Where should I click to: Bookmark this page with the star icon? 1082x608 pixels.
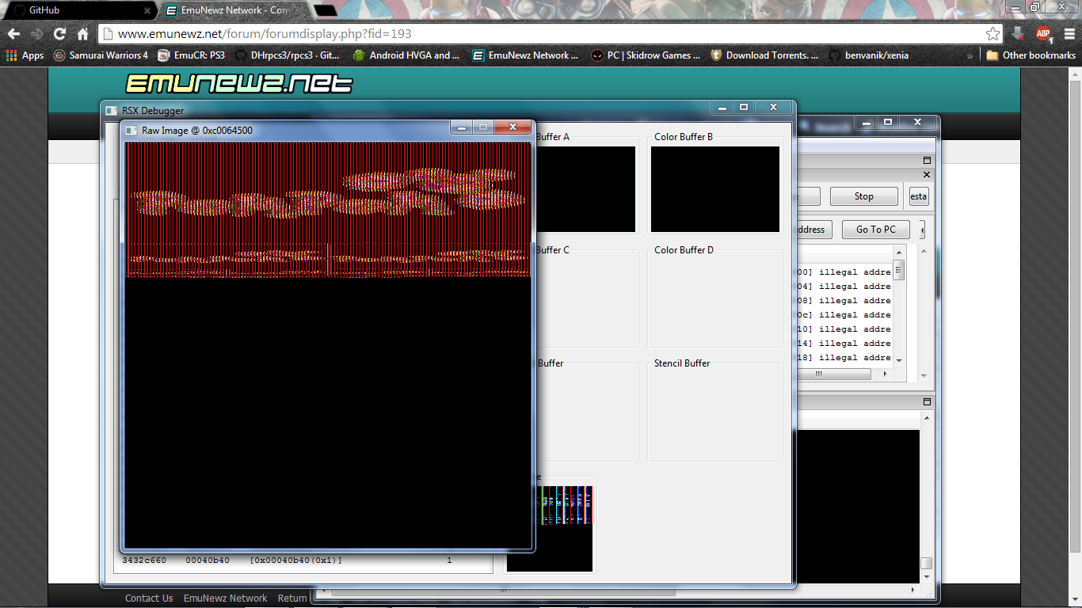tap(992, 34)
